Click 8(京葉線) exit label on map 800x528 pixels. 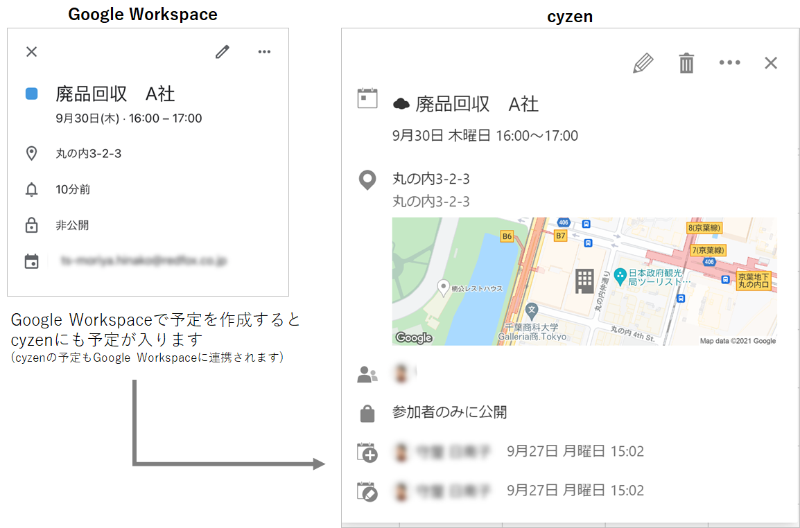click(704, 227)
